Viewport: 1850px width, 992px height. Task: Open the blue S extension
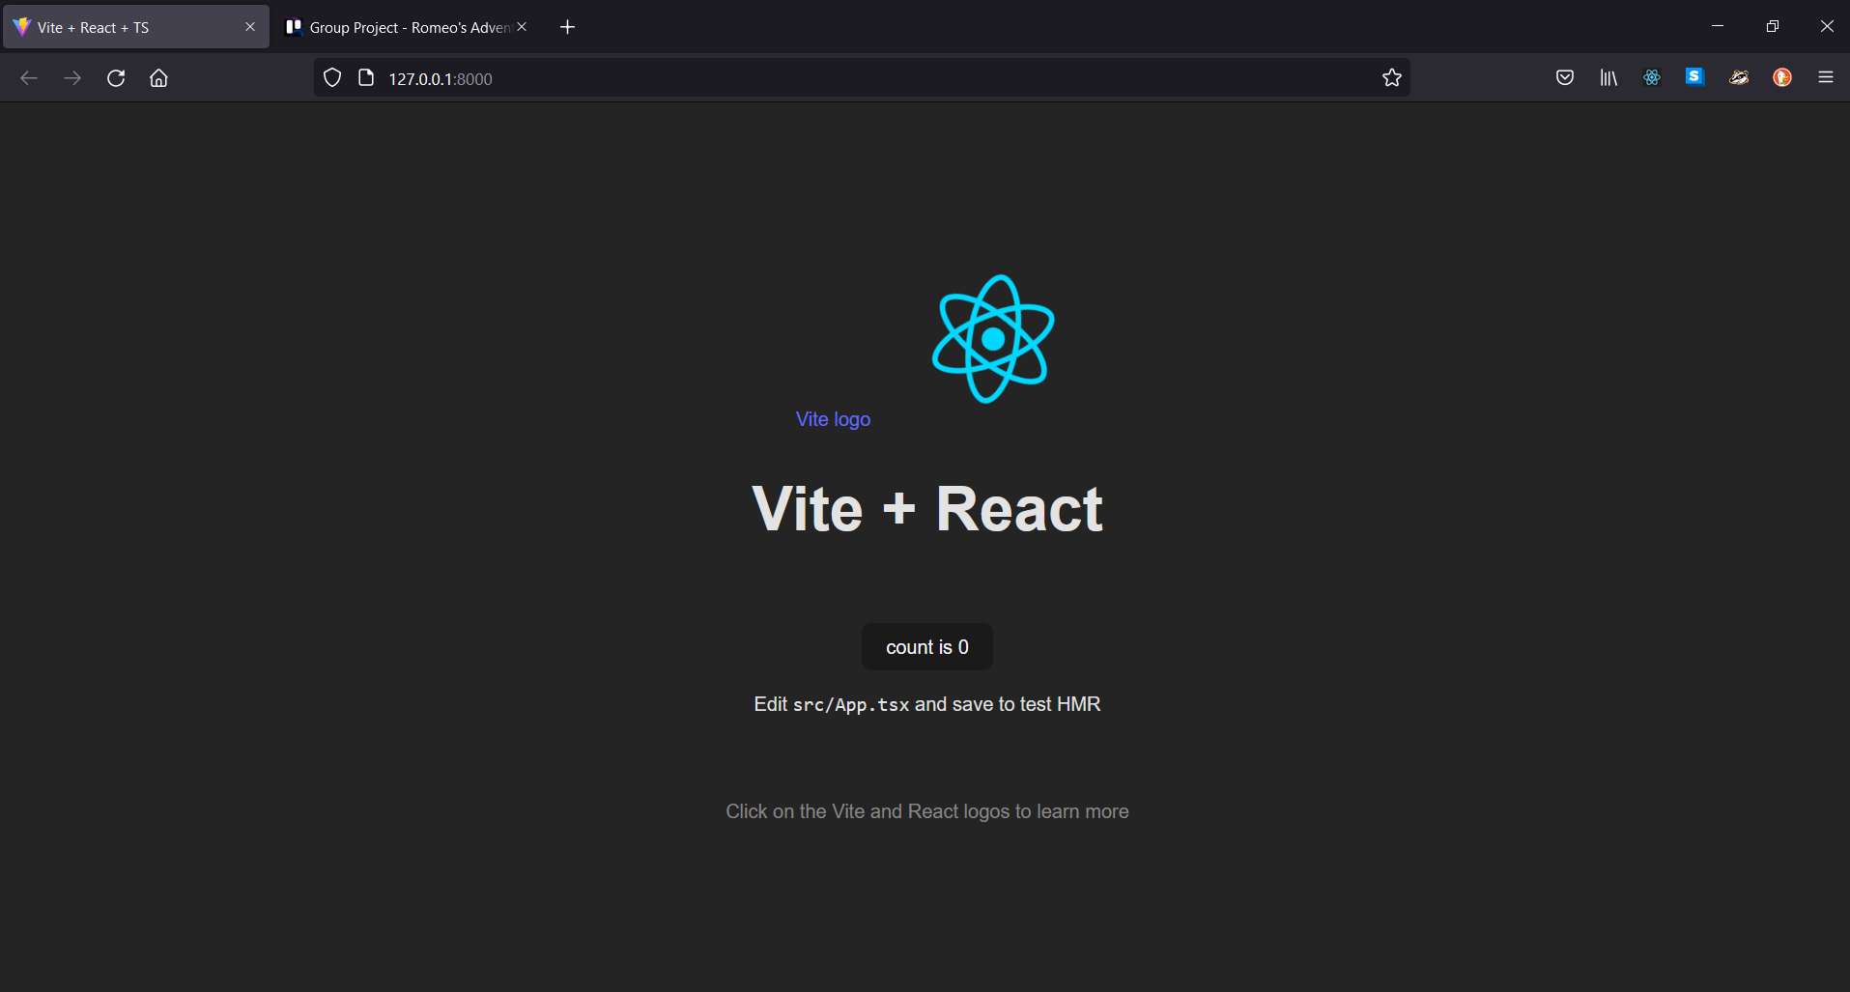(x=1694, y=77)
